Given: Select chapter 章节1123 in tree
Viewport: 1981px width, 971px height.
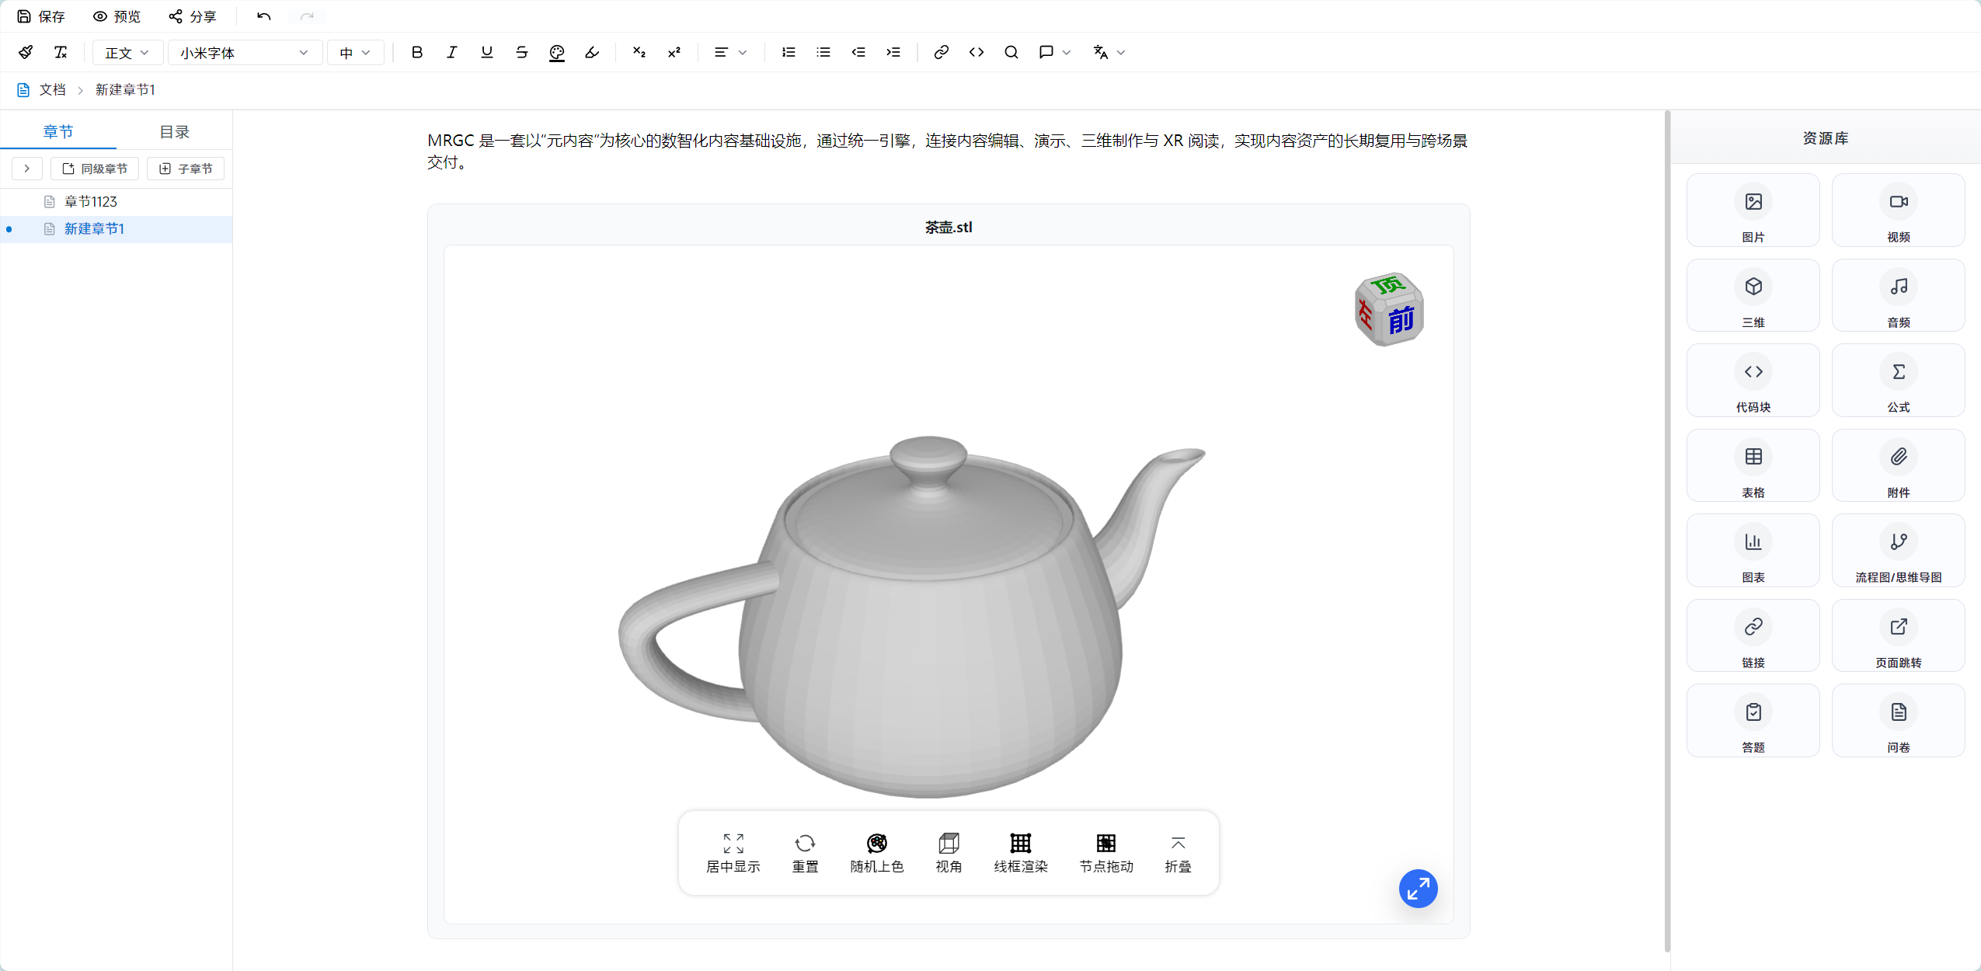Looking at the screenshot, I should [x=91, y=201].
